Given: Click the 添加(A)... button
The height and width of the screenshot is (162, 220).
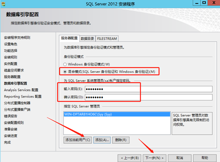Looking at the screenshot, I should point(102,140).
